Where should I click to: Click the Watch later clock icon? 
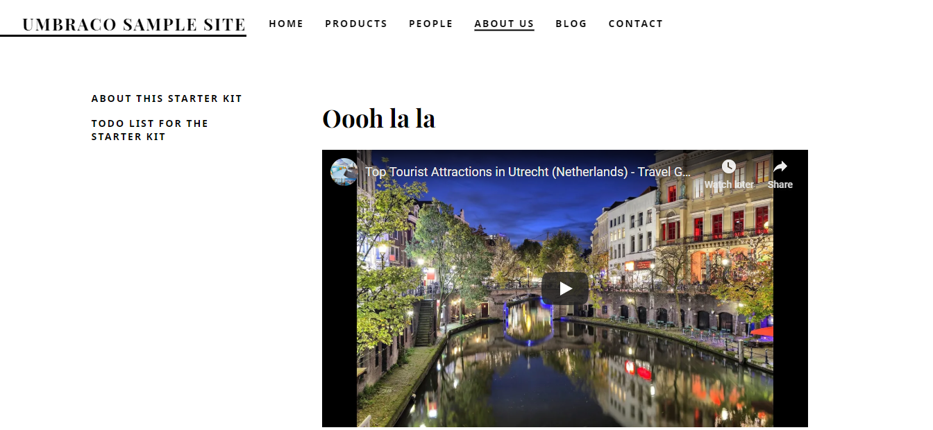728,166
